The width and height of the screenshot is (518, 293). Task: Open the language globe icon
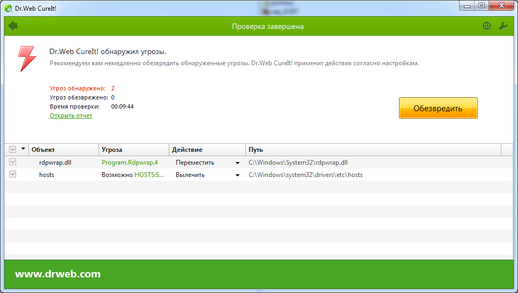(486, 26)
